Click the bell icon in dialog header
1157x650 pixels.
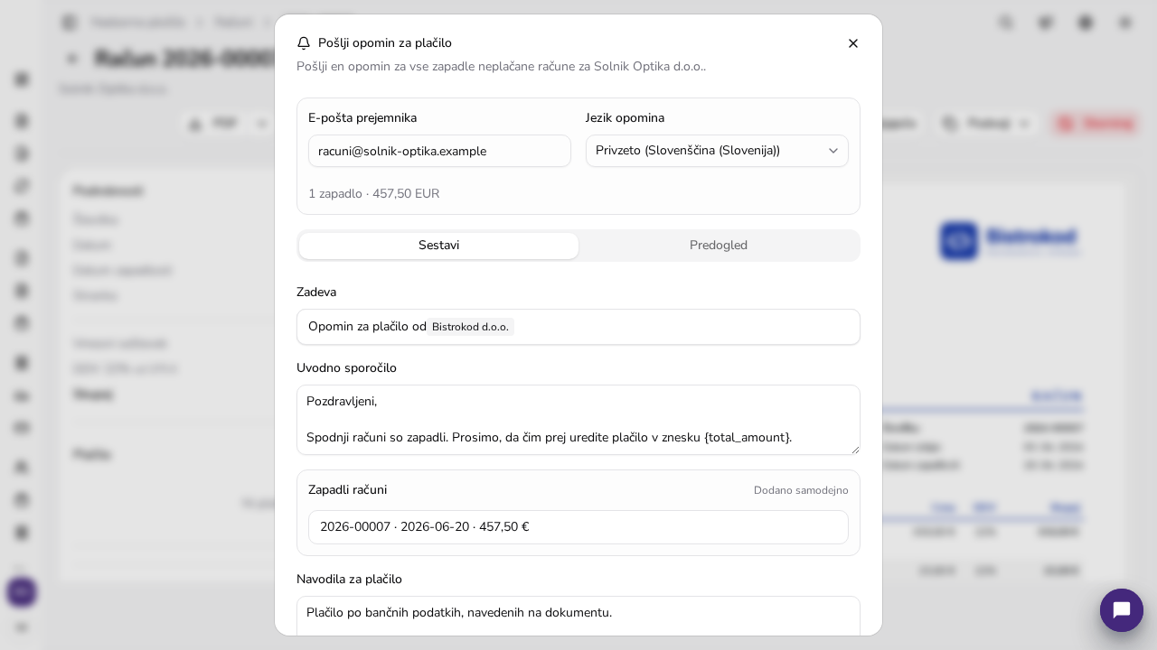pyautogui.click(x=304, y=43)
